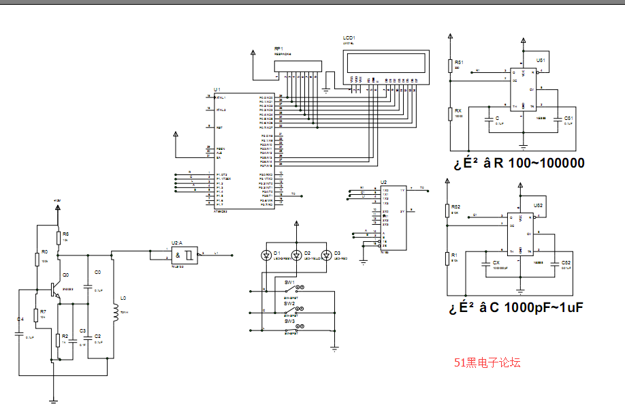Image resolution: width=625 pixels, height=404 pixels.
Task: Select resistor R2
Action: point(58,341)
